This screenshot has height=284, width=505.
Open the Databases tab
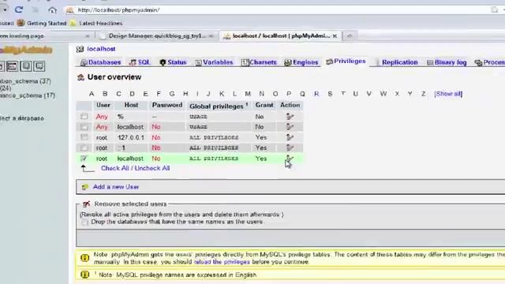tap(101, 62)
